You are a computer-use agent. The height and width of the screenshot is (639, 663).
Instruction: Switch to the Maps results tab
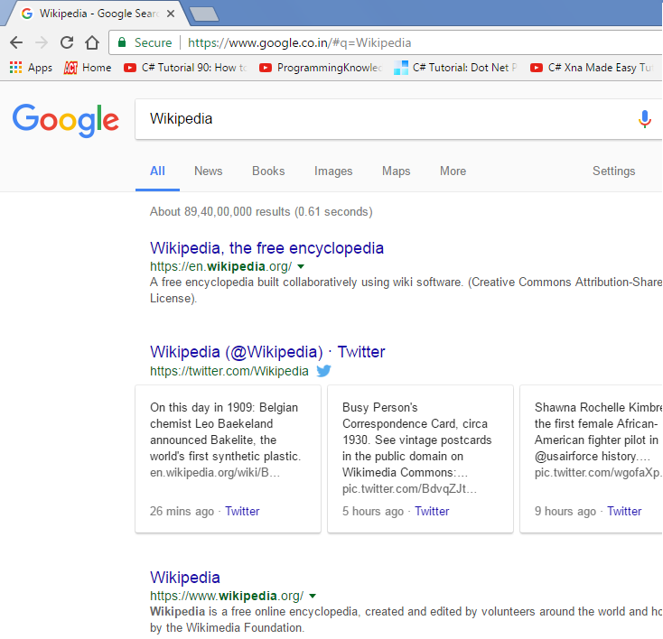pyautogui.click(x=397, y=171)
